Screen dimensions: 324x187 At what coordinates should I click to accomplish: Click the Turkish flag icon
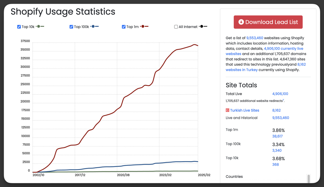(228, 110)
